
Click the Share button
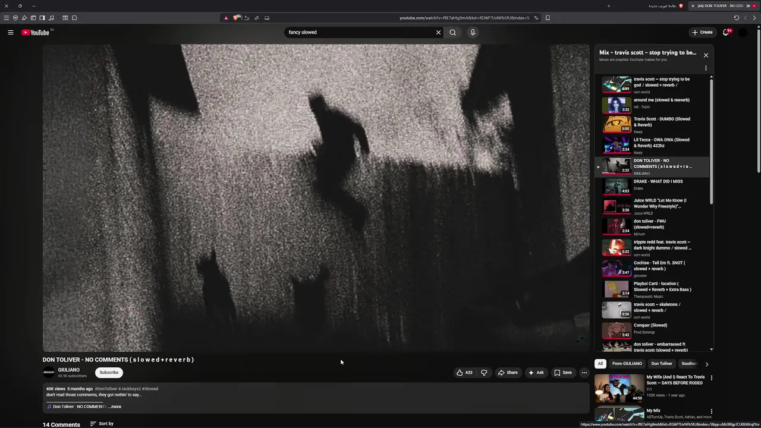pyautogui.click(x=508, y=373)
